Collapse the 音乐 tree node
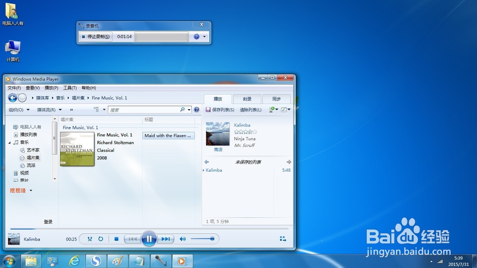477x268 pixels. coord(10,143)
